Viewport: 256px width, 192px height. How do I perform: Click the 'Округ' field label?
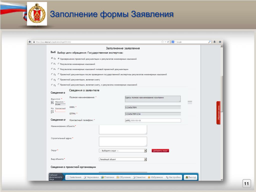54,150
